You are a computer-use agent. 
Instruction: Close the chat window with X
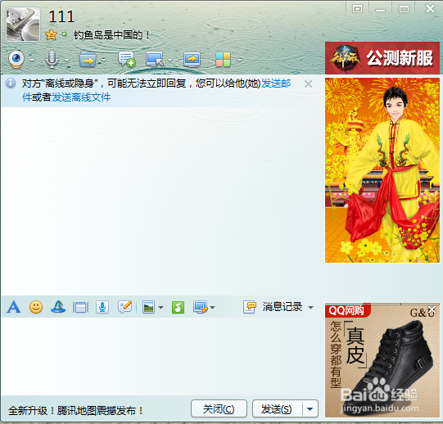pos(430,8)
